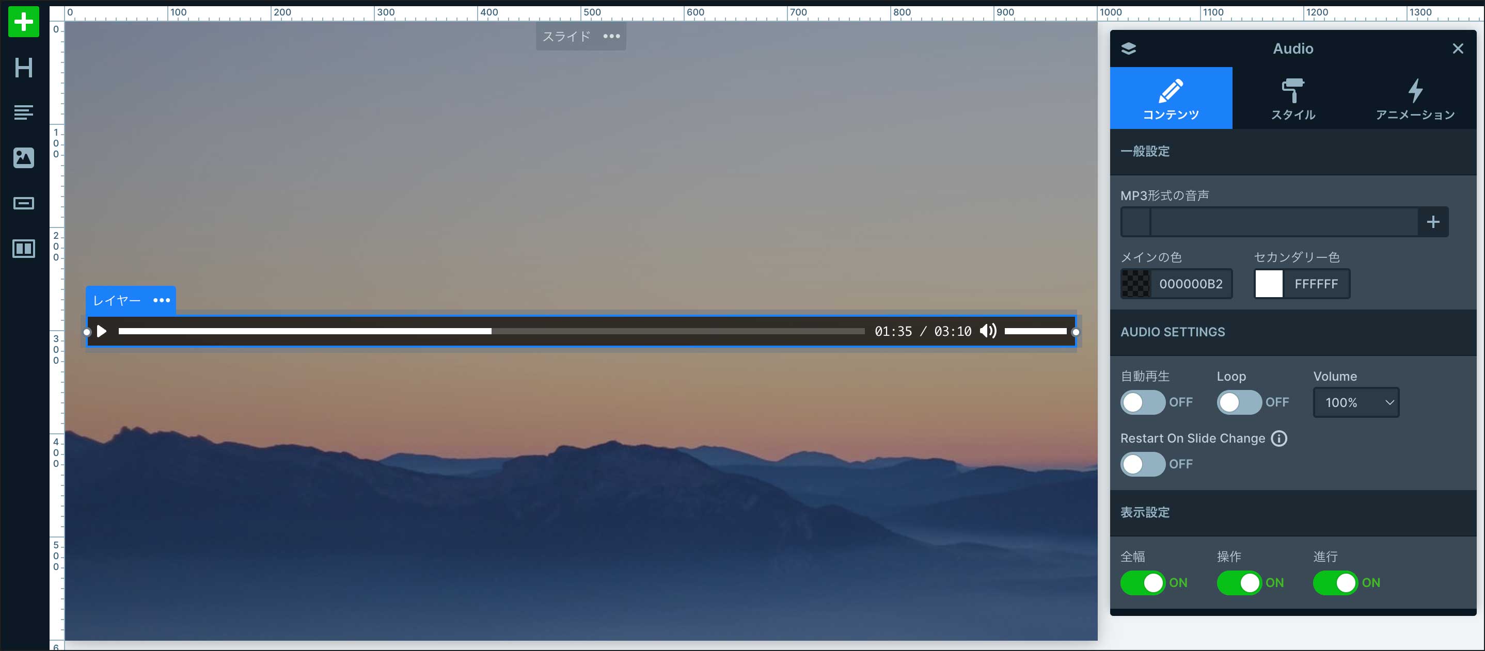The image size is (1485, 651).
Task: Add a Heading layer from sidebar
Action: coord(24,68)
